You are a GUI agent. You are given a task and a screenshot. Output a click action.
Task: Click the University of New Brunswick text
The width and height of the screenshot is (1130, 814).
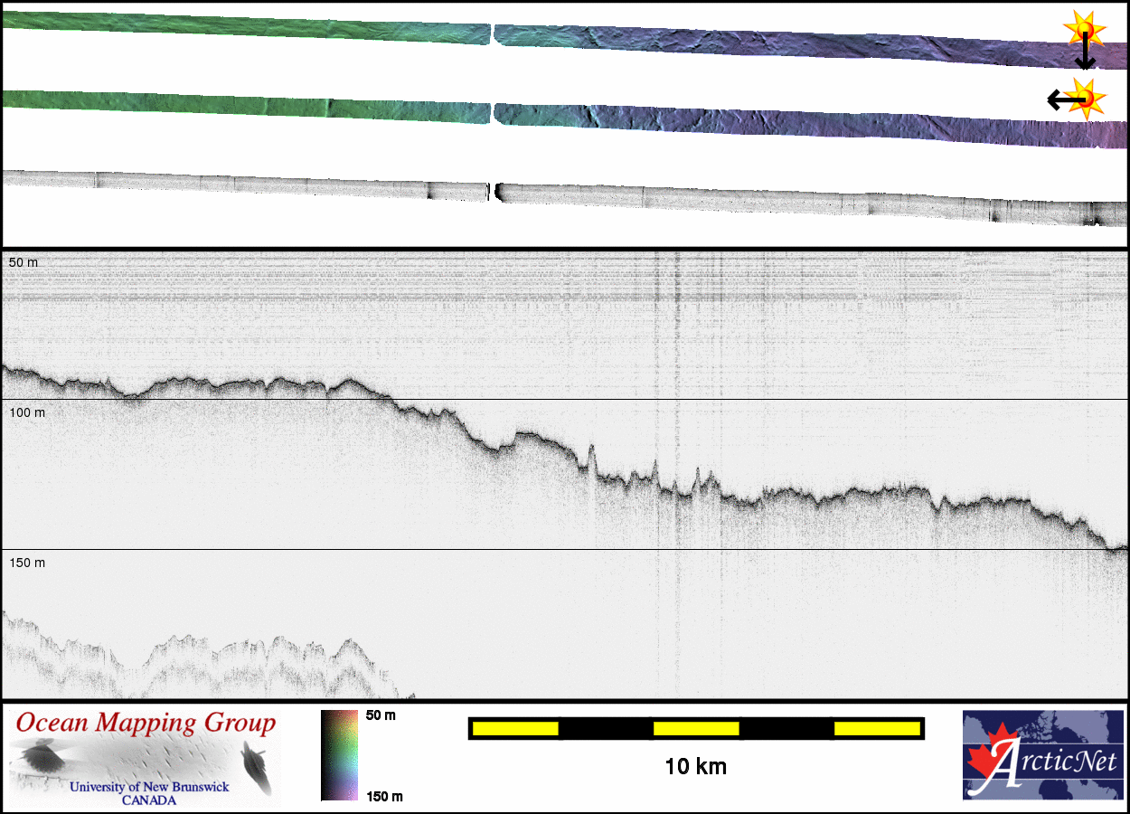[x=149, y=787]
